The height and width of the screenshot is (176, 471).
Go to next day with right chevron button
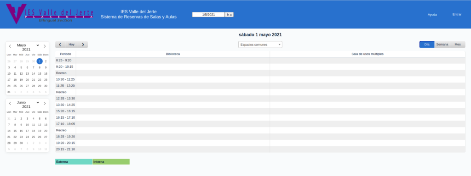coord(83,44)
